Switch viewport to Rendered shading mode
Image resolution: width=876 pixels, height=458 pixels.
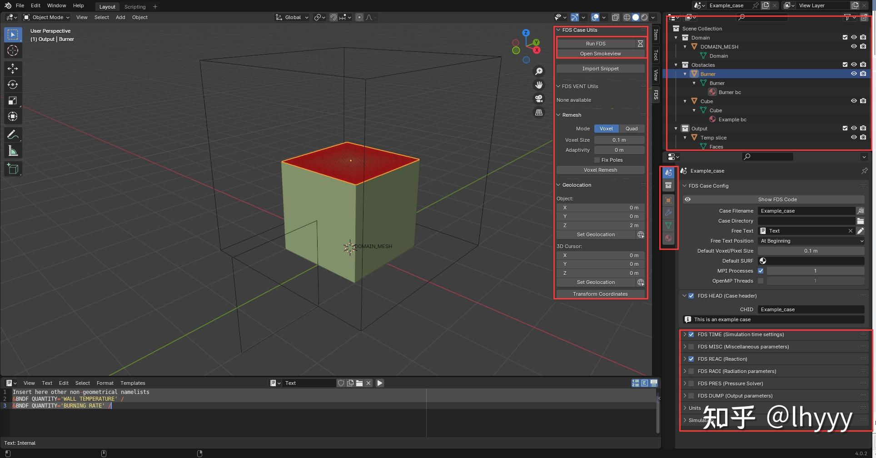tap(644, 17)
